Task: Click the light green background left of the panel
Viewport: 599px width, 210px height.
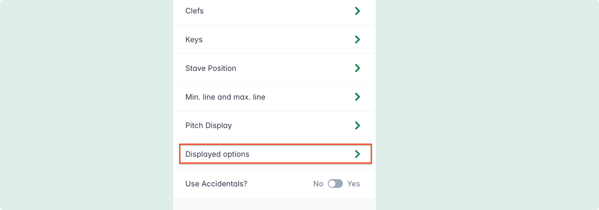Action: 86,105
